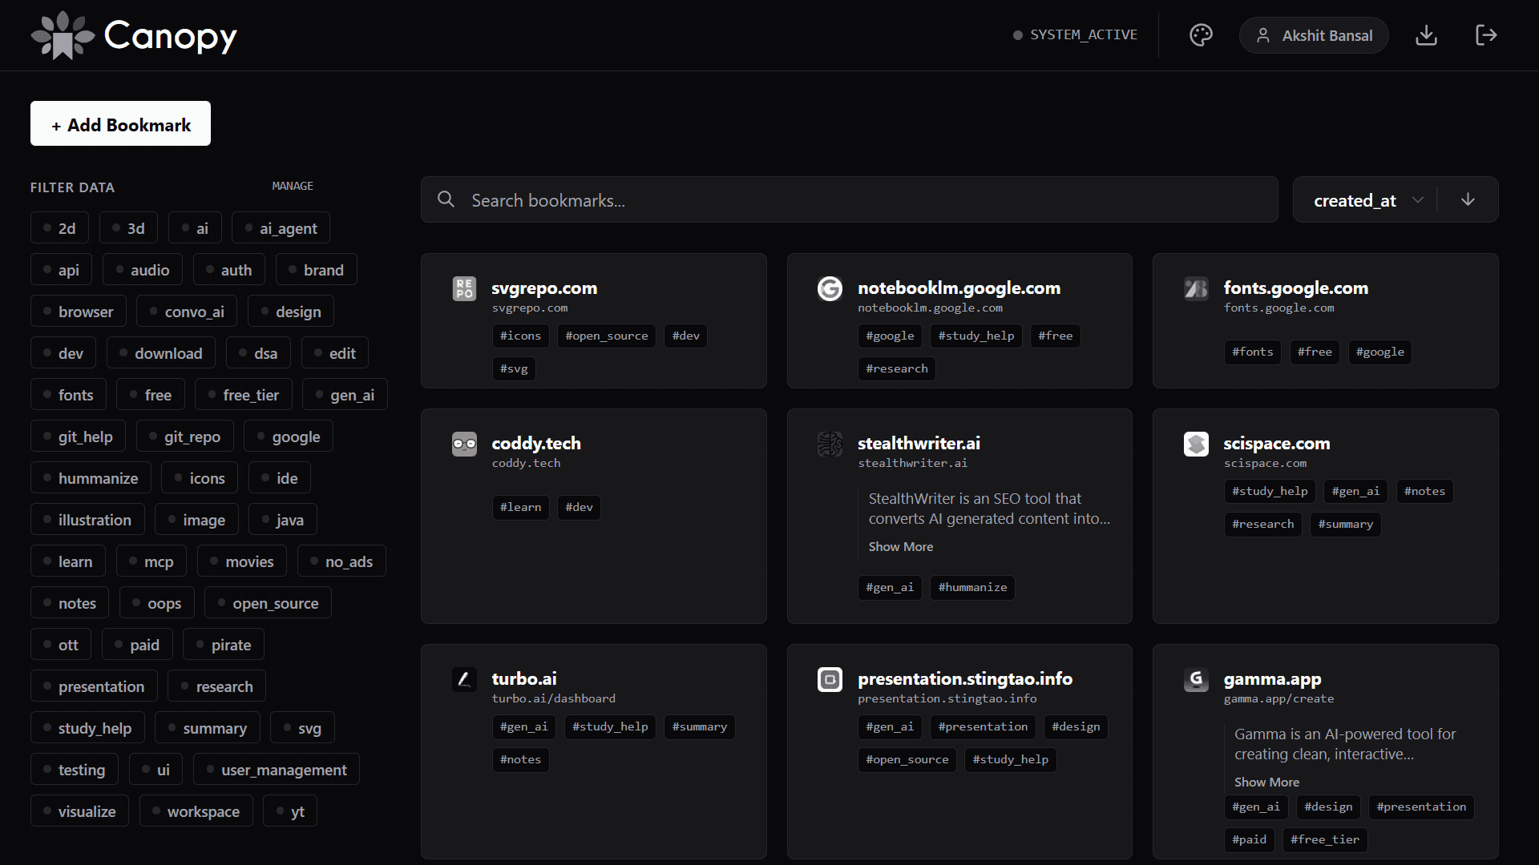Expand Show More on stealthwriter.ai card
Viewport: 1539px width, 865px height.
point(900,546)
